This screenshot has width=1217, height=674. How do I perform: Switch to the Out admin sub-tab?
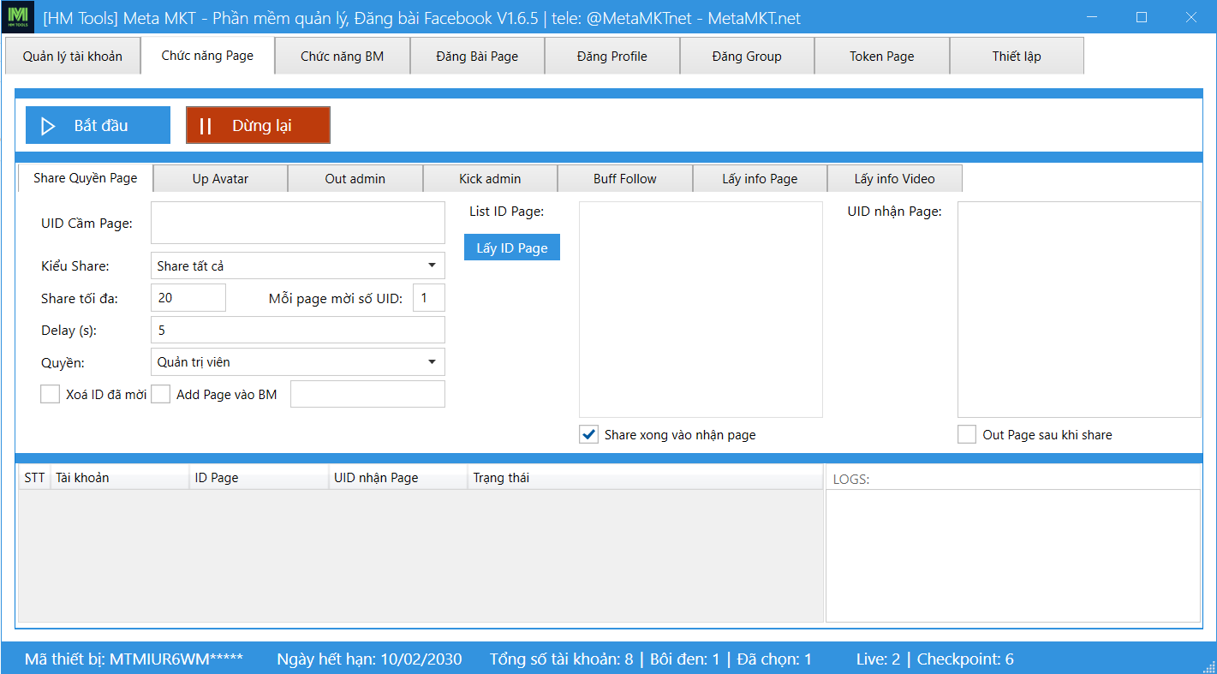pyautogui.click(x=355, y=179)
